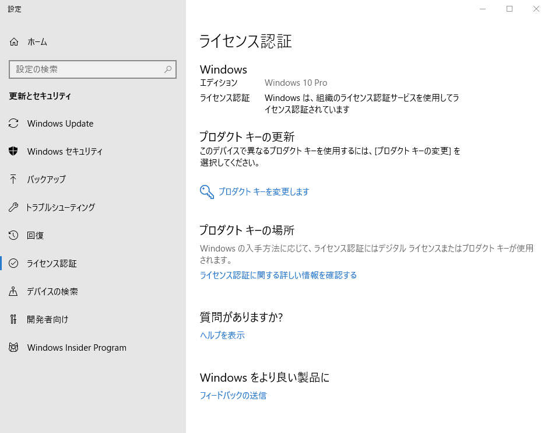Click the プロダクト キーの場所 heading
This screenshot has height=433, width=548.
tap(247, 230)
